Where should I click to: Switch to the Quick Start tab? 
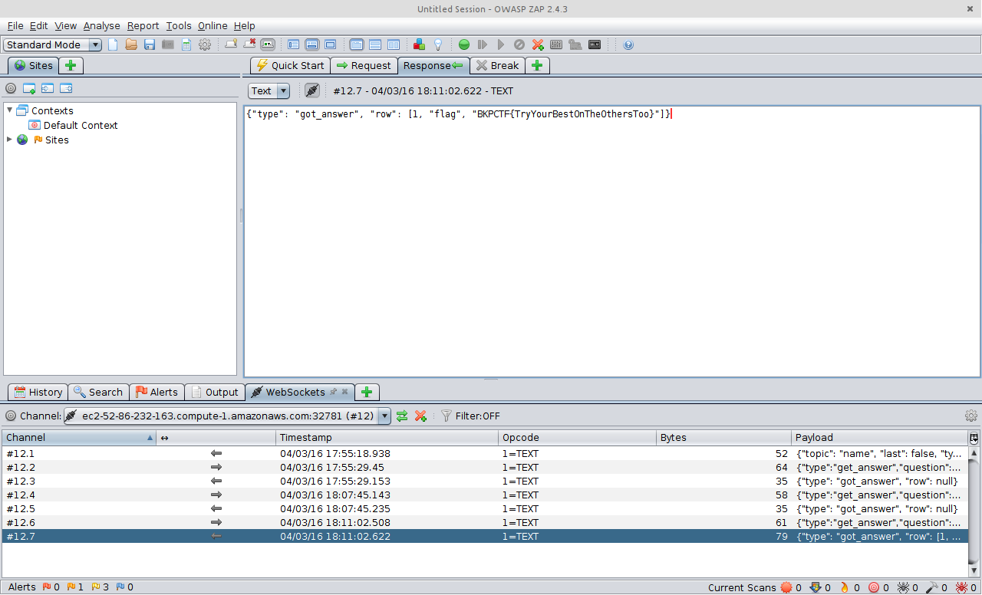pos(290,65)
